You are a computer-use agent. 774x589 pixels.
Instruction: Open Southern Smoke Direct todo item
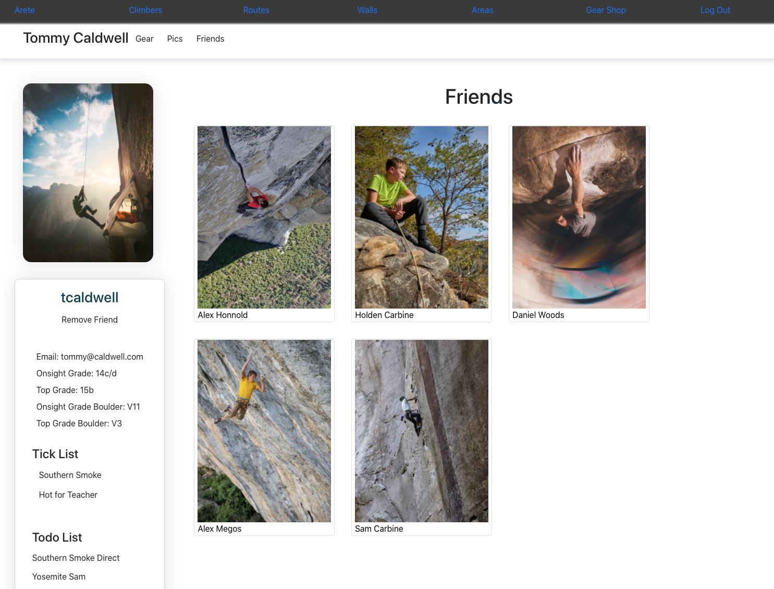click(76, 558)
